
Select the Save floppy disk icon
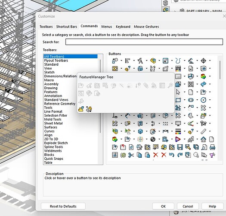pos(180,147)
